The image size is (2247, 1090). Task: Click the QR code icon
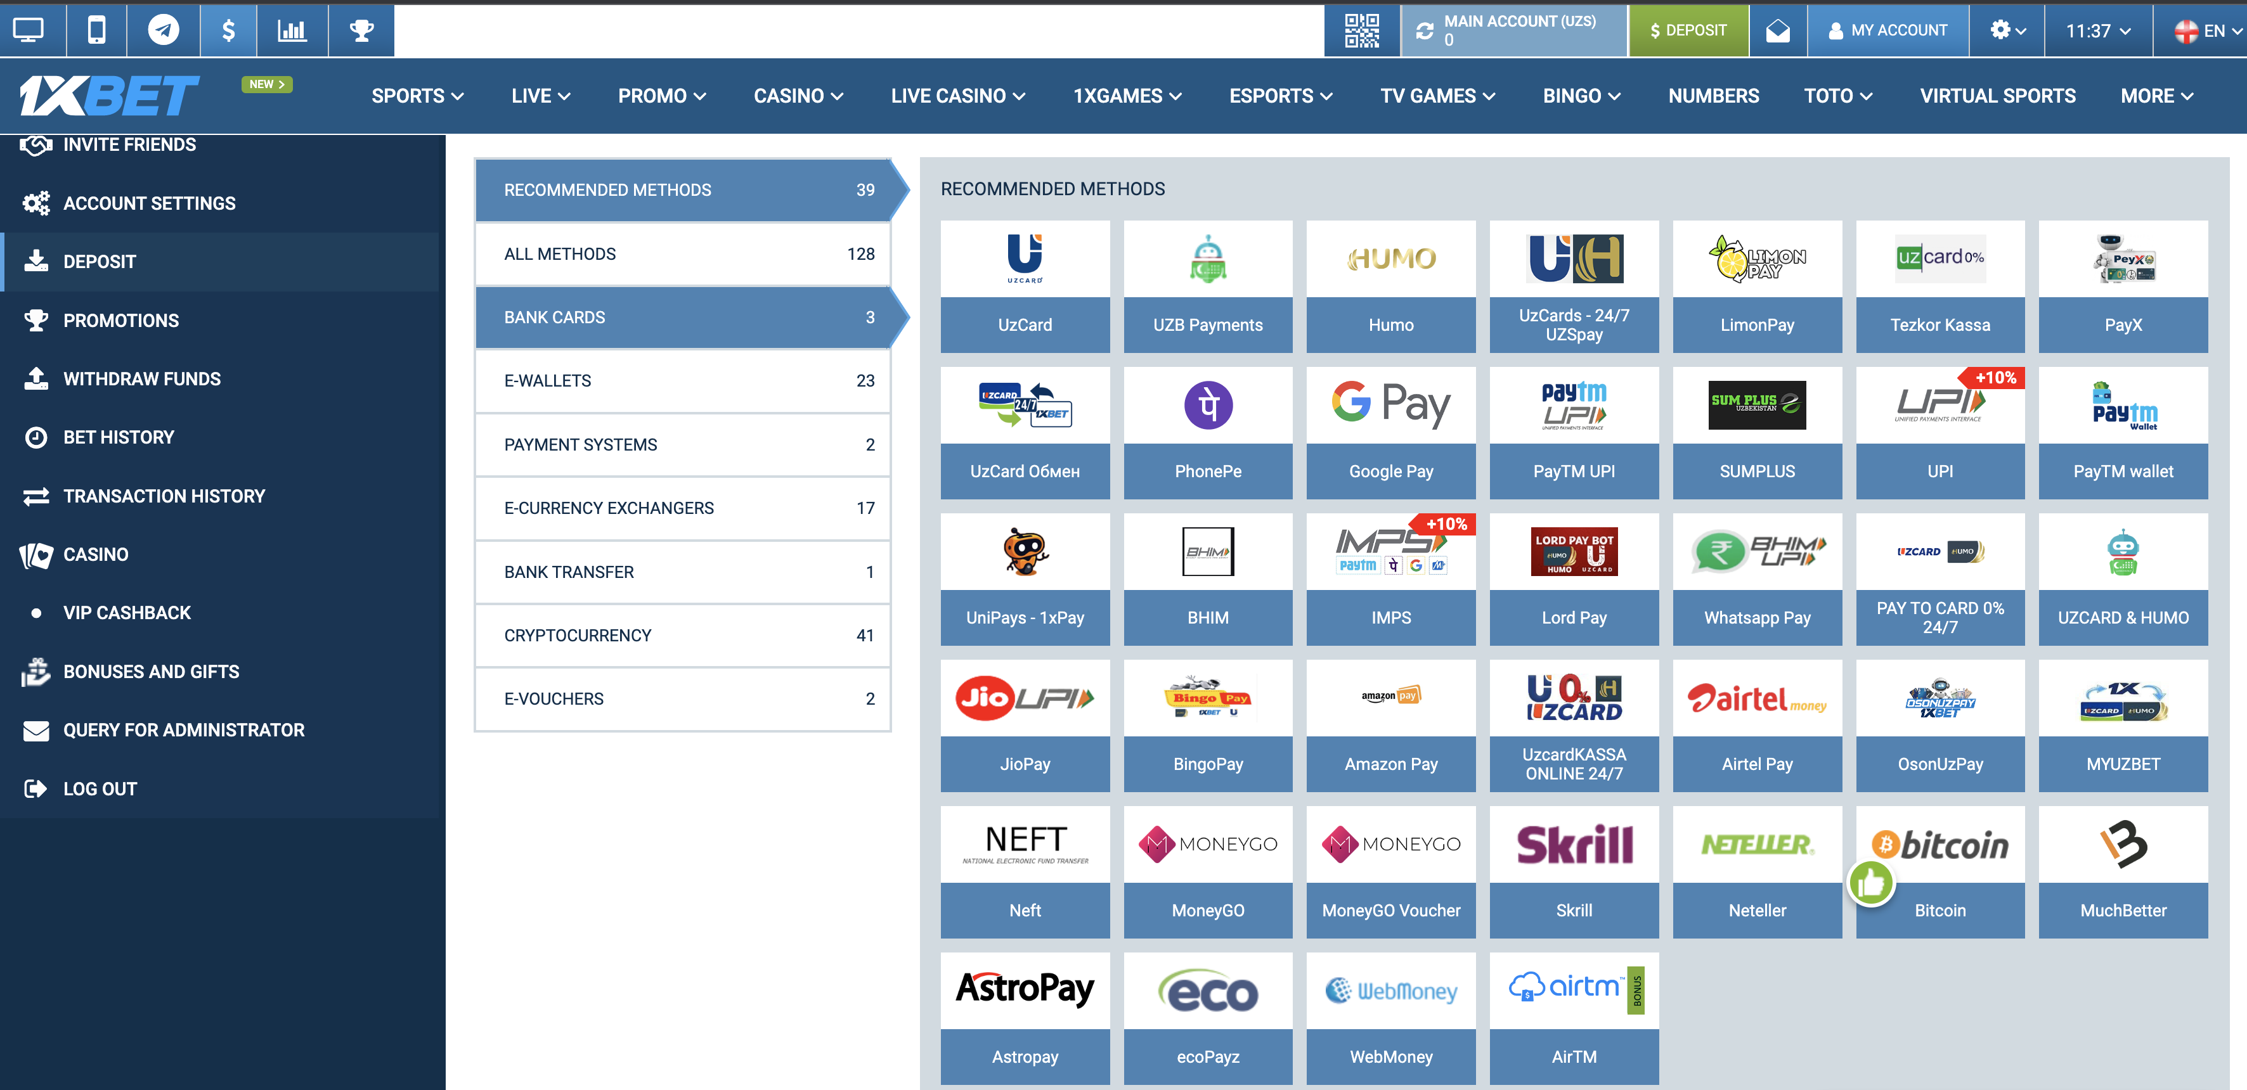click(1362, 30)
